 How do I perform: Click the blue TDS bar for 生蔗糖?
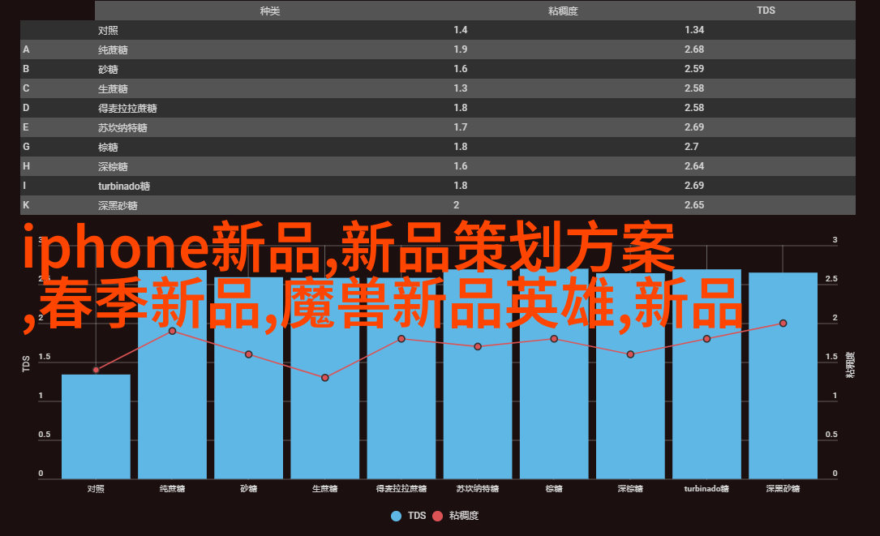coord(325,379)
